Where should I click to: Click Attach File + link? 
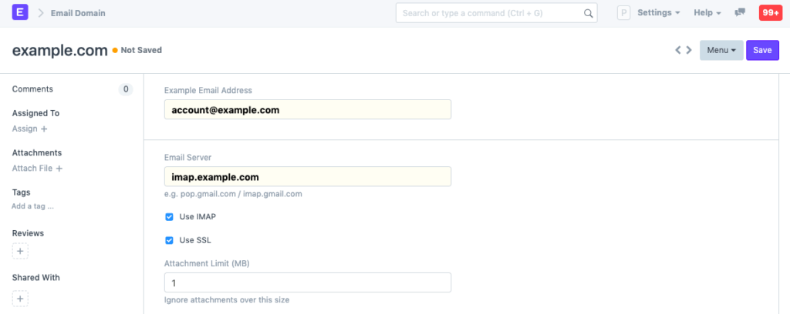pos(37,169)
